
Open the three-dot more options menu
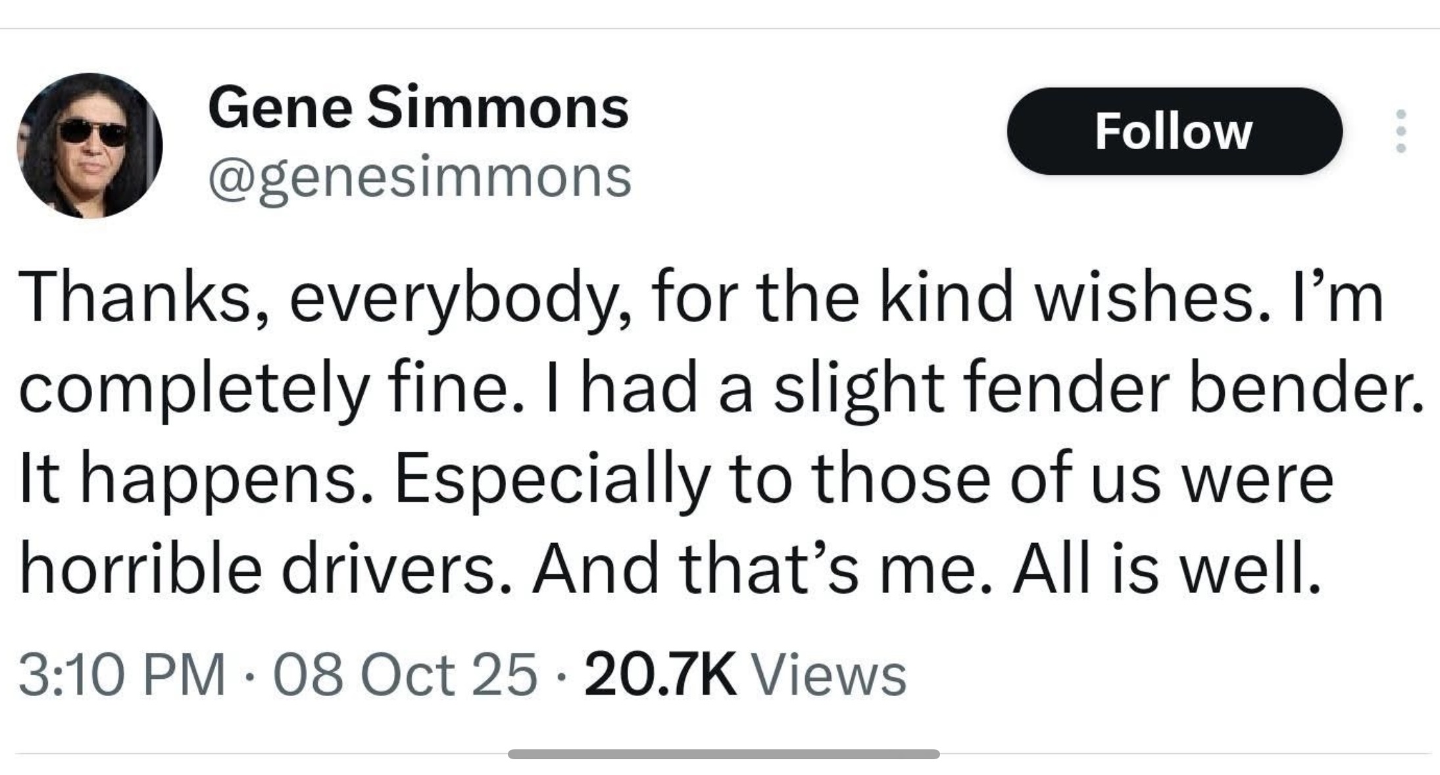[x=1401, y=131]
